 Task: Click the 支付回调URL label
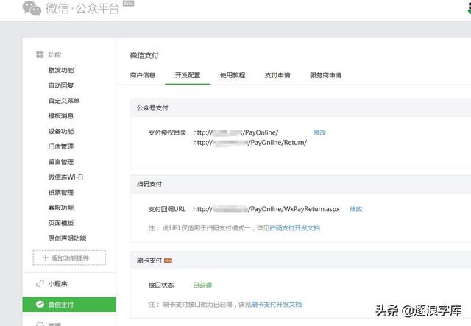(167, 209)
